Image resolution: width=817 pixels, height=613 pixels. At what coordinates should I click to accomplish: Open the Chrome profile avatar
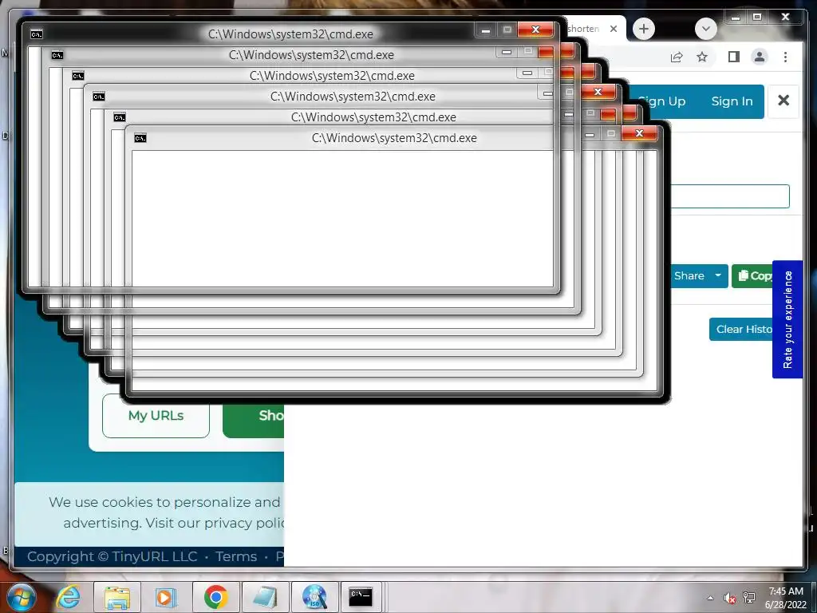760,57
